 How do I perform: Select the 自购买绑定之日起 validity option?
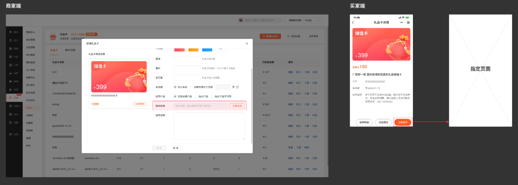click(x=202, y=87)
